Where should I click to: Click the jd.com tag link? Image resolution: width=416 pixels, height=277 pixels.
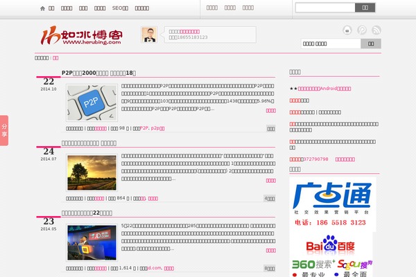pyautogui.click(x=155, y=268)
